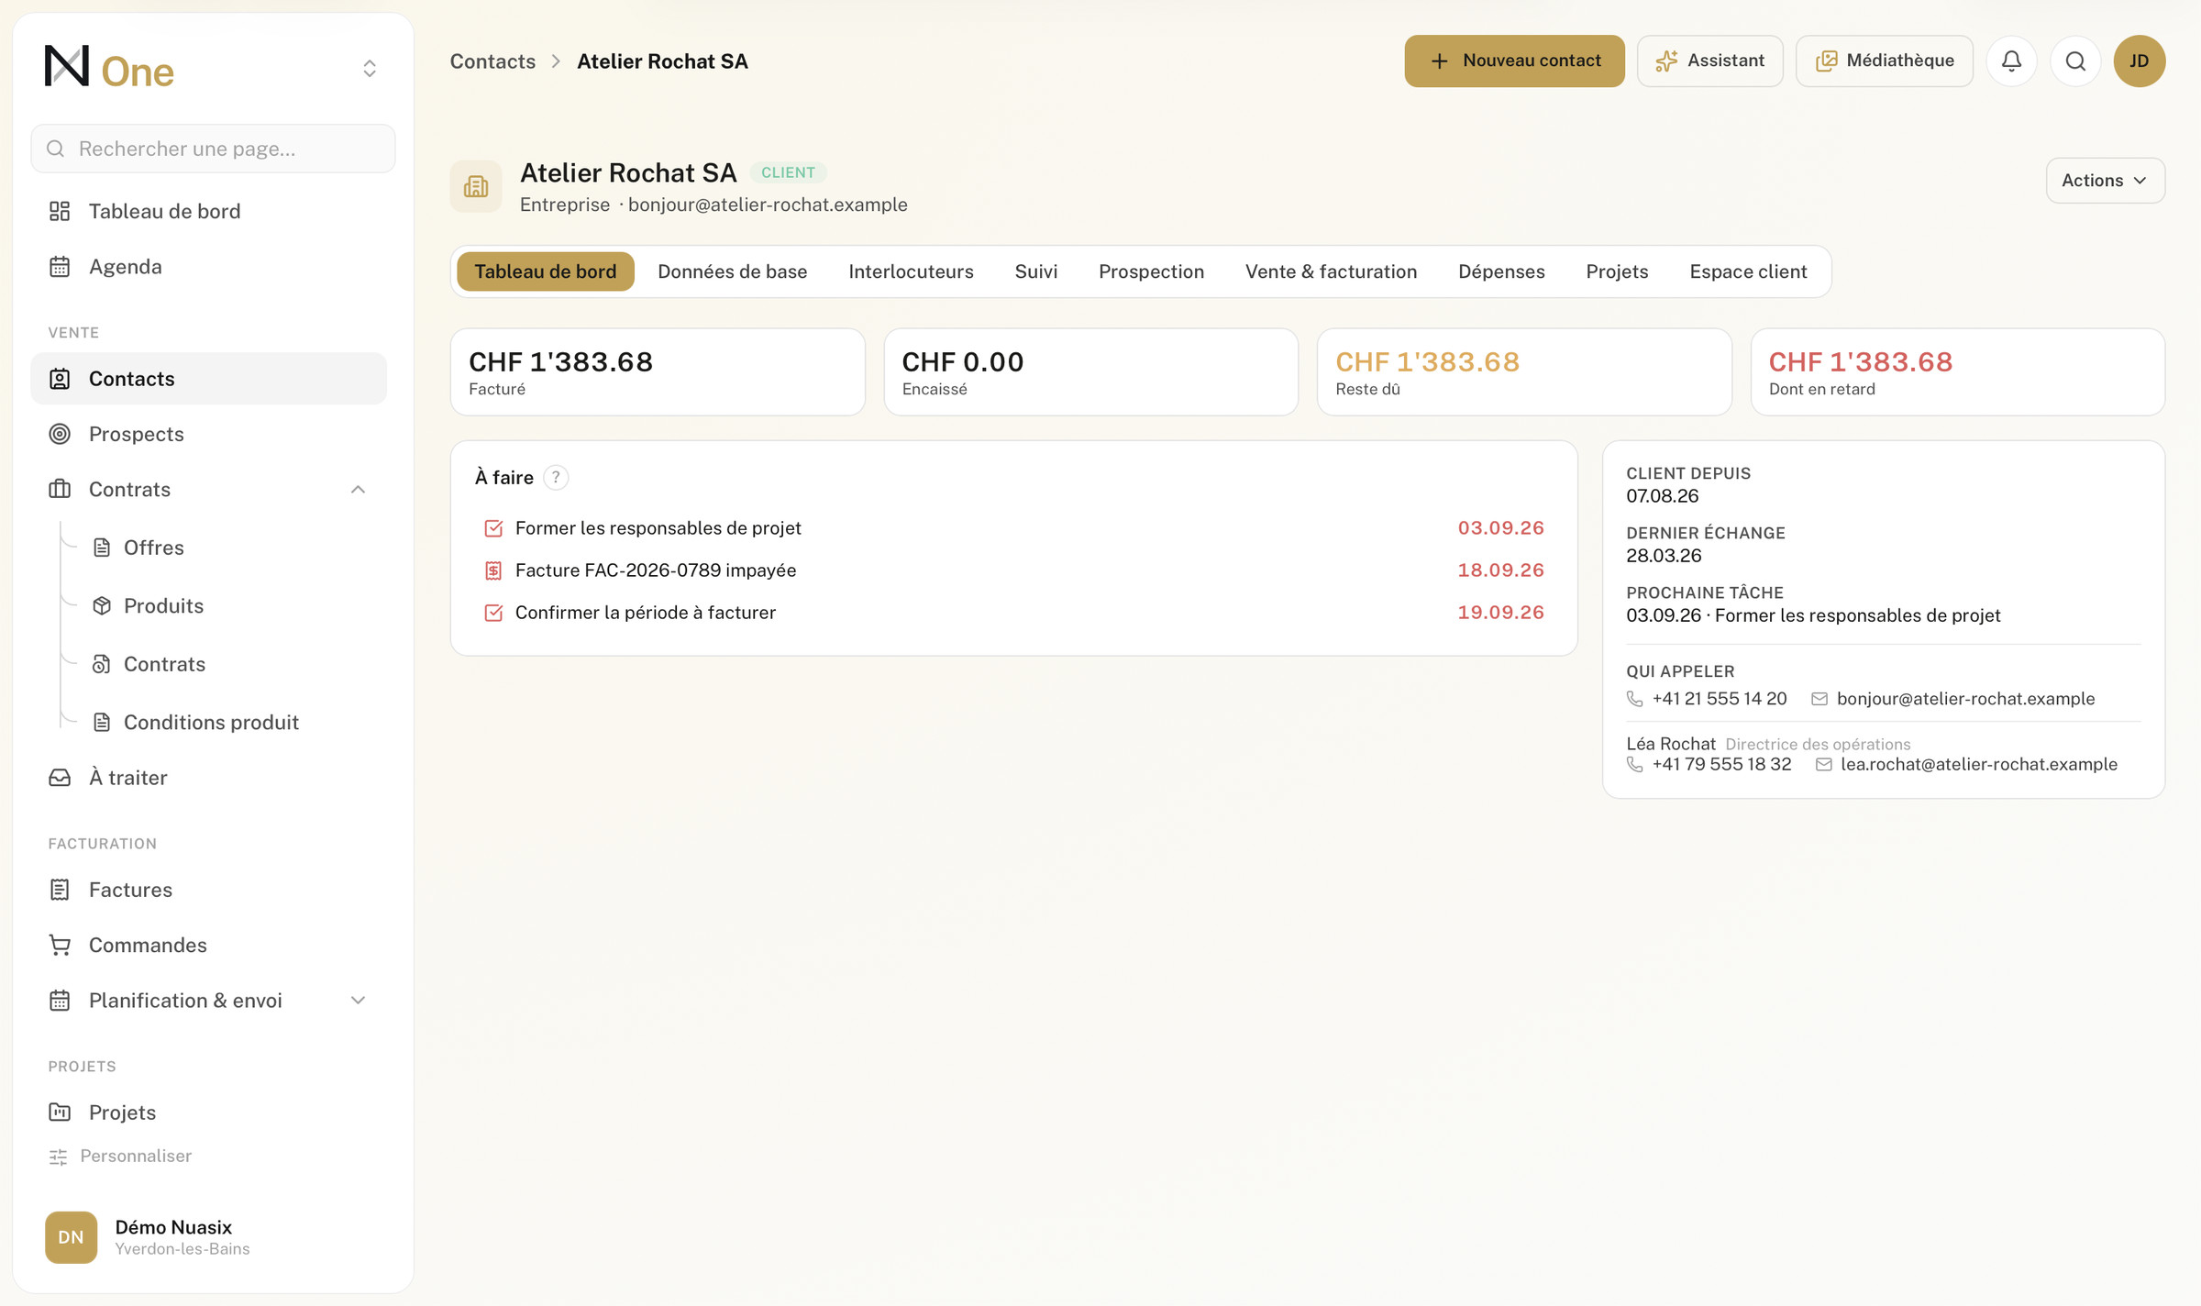Switch to the Données de base tab
This screenshot has width=2201, height=1306.
point(732,271)
